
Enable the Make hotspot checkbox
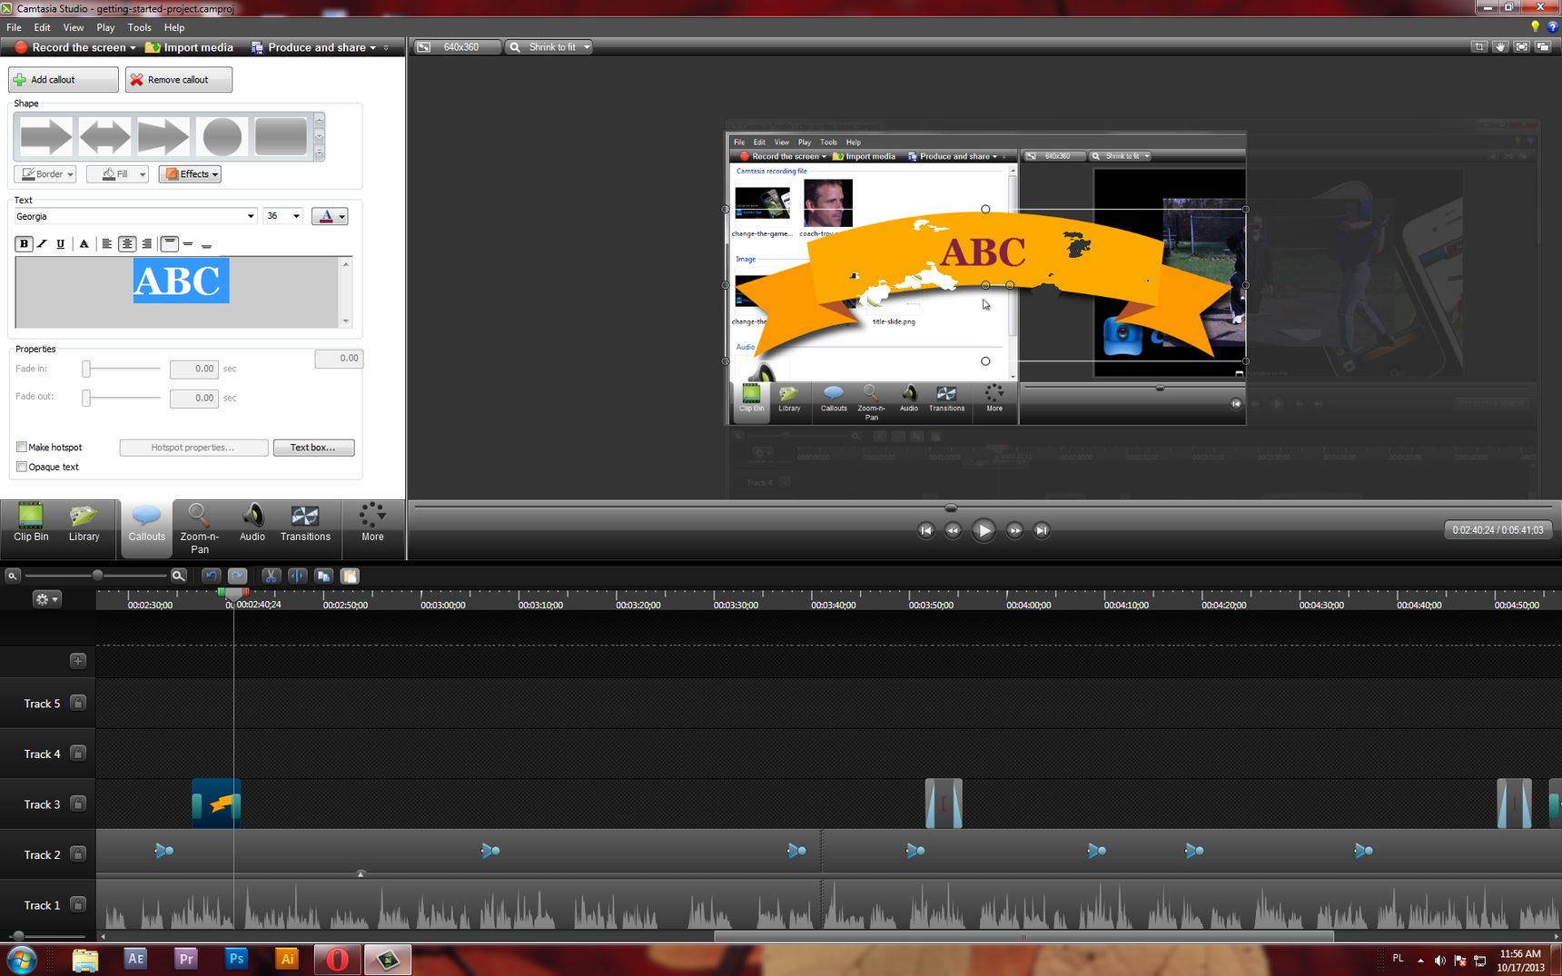(x=21, y=447)
